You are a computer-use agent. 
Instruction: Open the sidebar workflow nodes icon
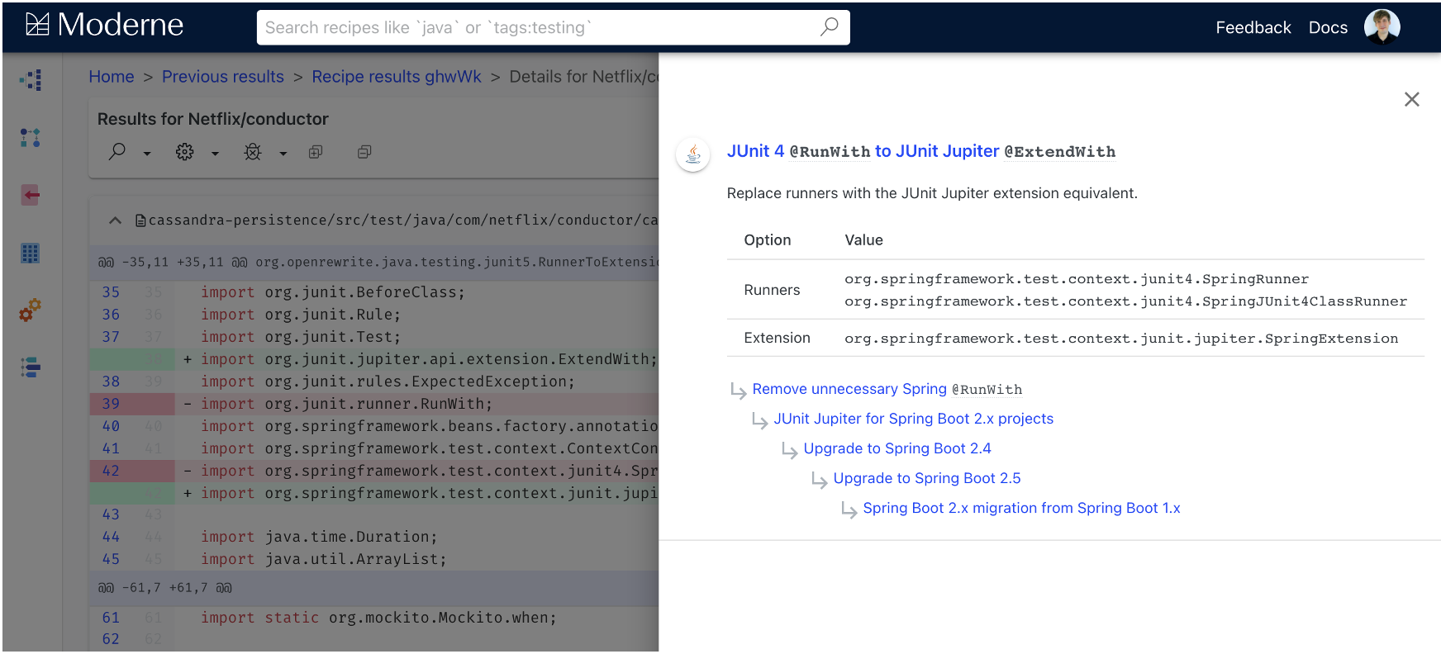pyautogui.click(x=31, y=137)
